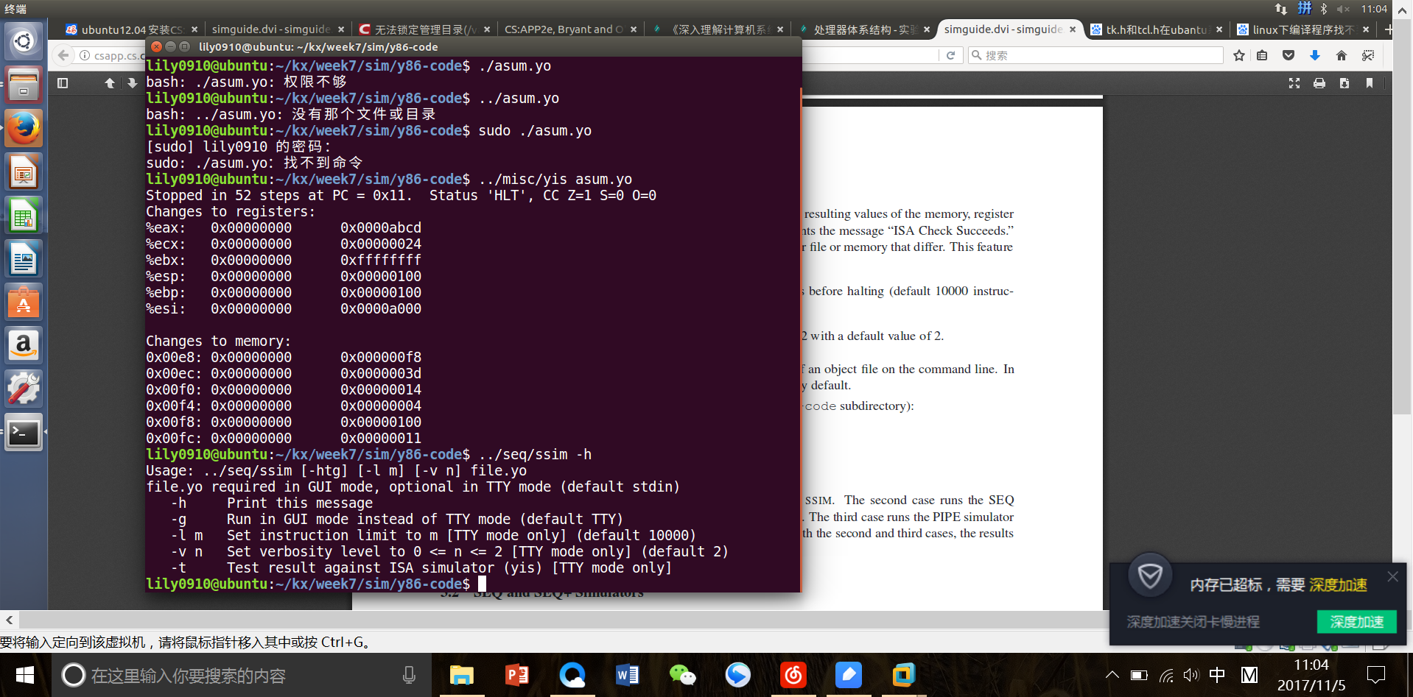Open PowerPoint from taskbar
Image resolution: width=1413 pixels, height=697 pixels.
(517, 675)
